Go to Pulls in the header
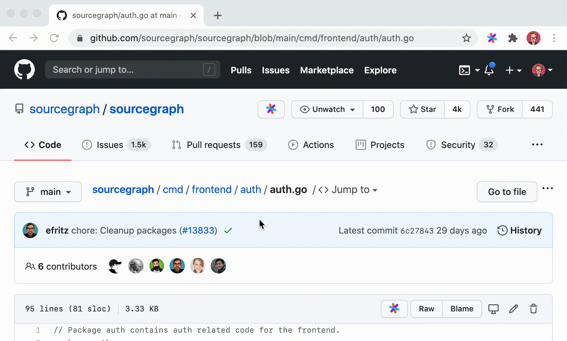567x341 pixels. point(241,70)
